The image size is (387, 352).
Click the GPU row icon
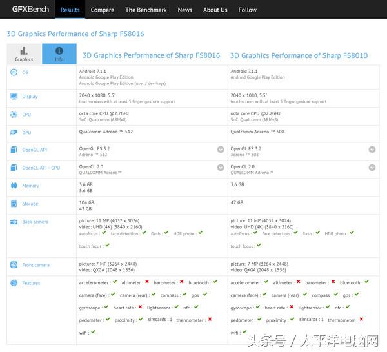pyautogui.click(x=14, y=132)
